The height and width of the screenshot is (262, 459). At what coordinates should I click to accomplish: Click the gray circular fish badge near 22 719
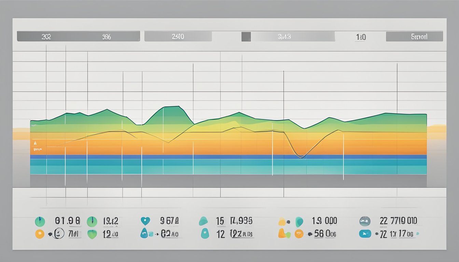[364, 220]
